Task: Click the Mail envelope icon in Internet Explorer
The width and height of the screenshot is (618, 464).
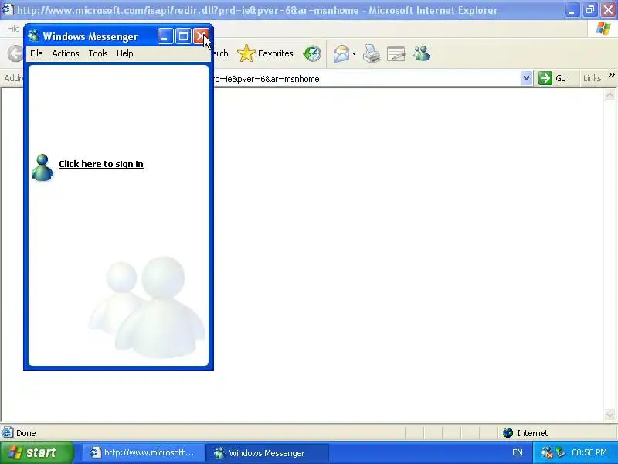Action: [x=341, y=53]
